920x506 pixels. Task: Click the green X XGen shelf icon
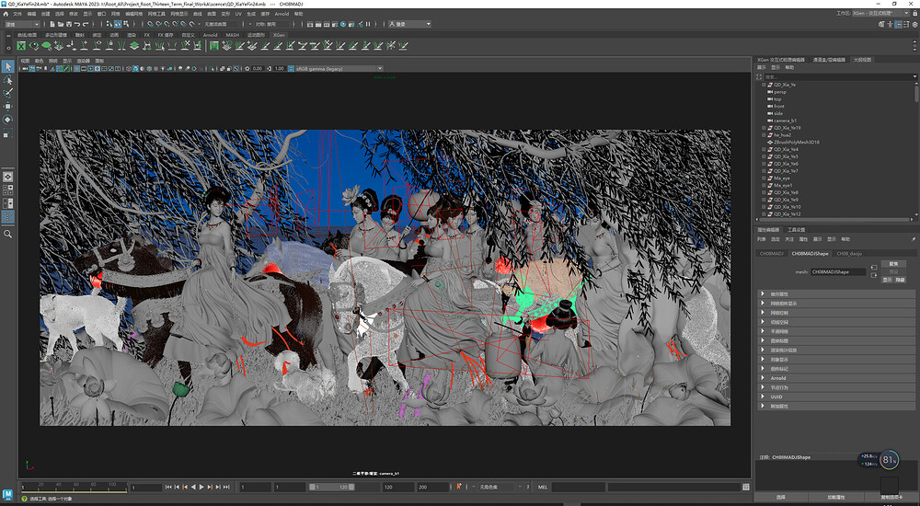point(21,45)
